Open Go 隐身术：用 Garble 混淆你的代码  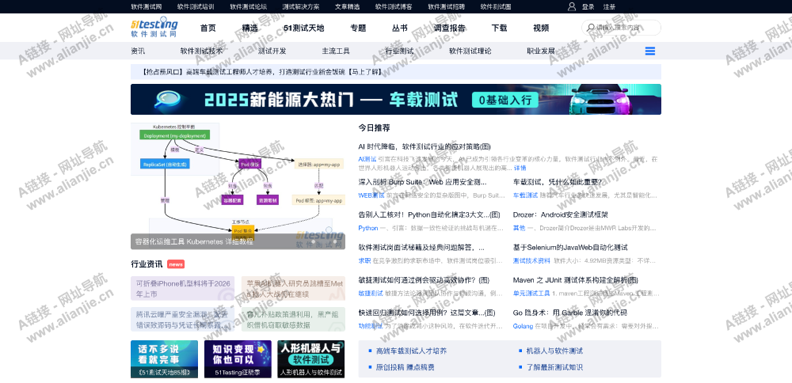click(x=569, y=313)
